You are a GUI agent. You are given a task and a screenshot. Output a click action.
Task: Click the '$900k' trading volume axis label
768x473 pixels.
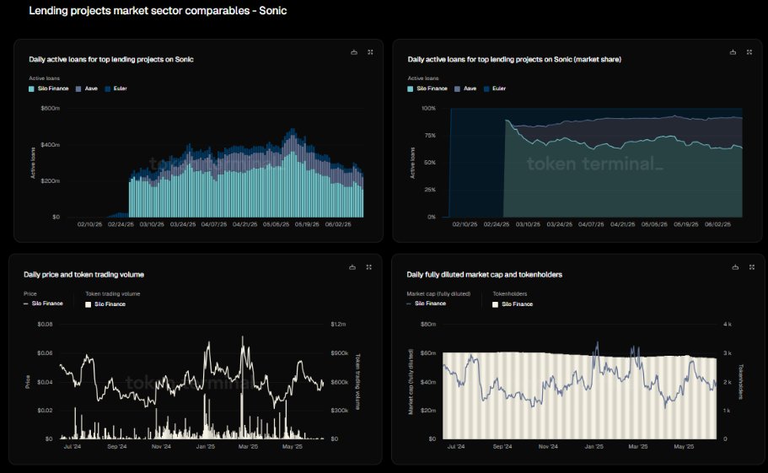[x=340, y=353]
